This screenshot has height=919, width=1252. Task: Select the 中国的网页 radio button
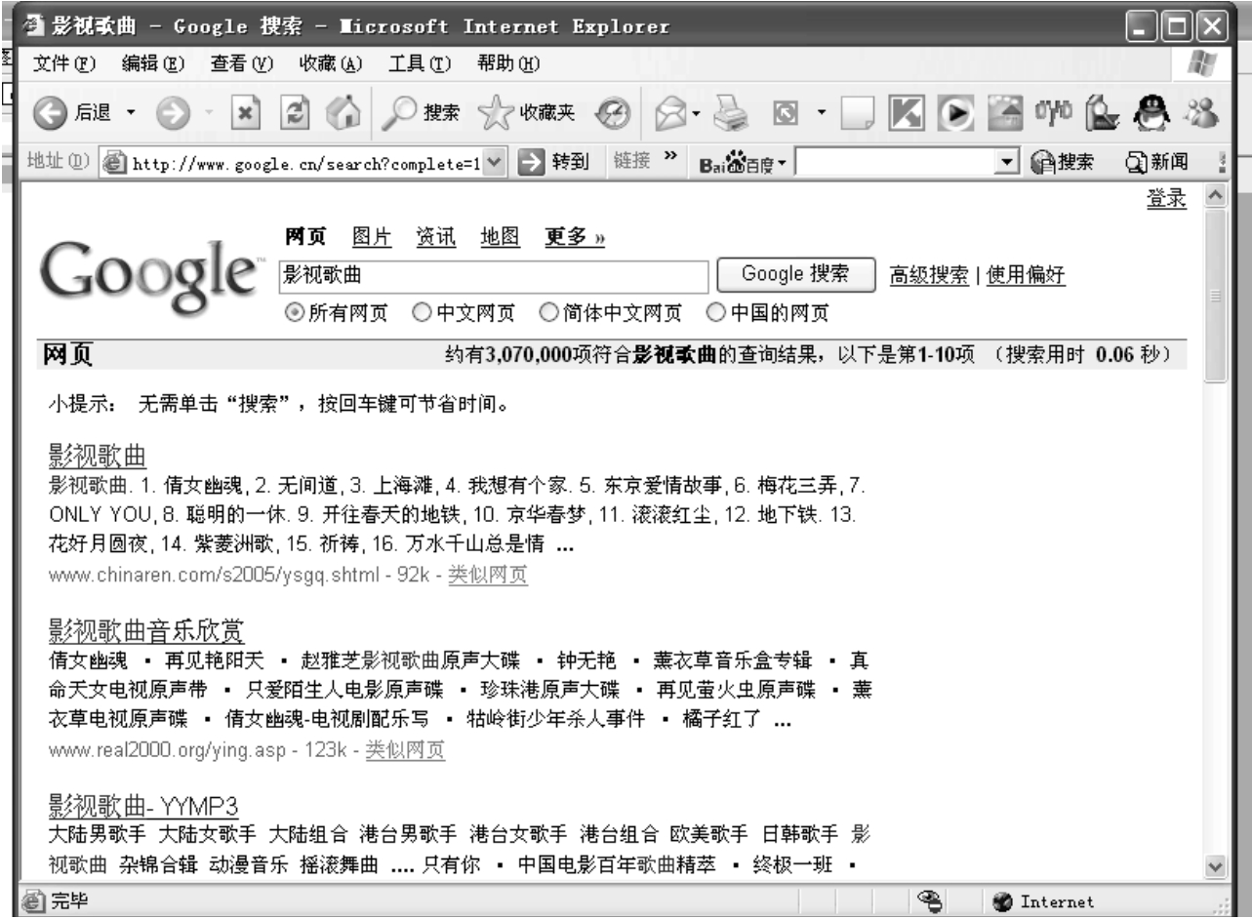[715, 313]
